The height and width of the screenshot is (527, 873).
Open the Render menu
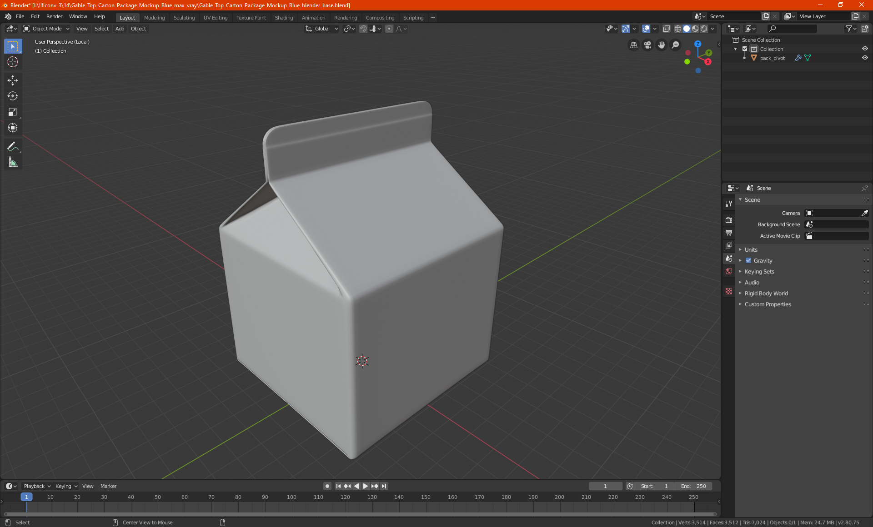click(x=54, y=16)
